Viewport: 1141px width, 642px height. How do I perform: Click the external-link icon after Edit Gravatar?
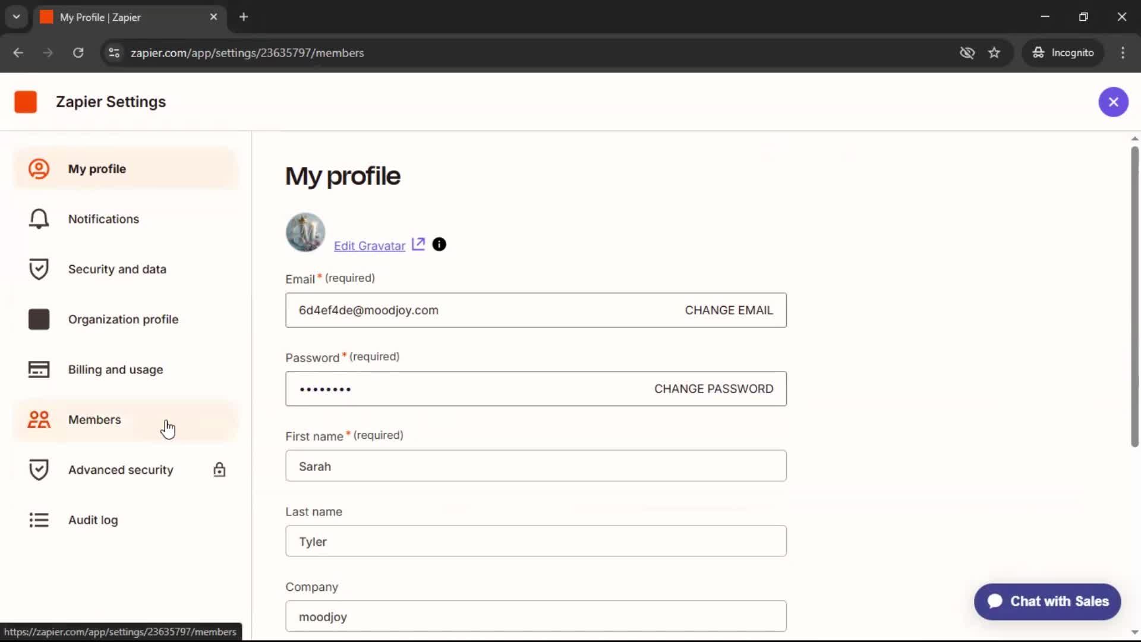coord(418,244)
